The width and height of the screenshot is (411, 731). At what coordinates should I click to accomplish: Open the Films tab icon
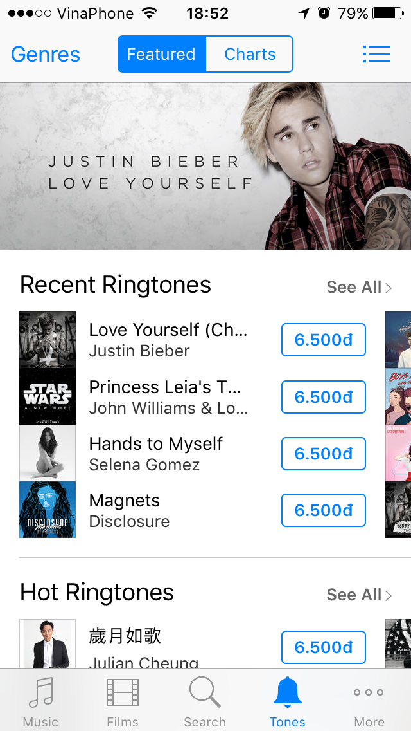123,694
